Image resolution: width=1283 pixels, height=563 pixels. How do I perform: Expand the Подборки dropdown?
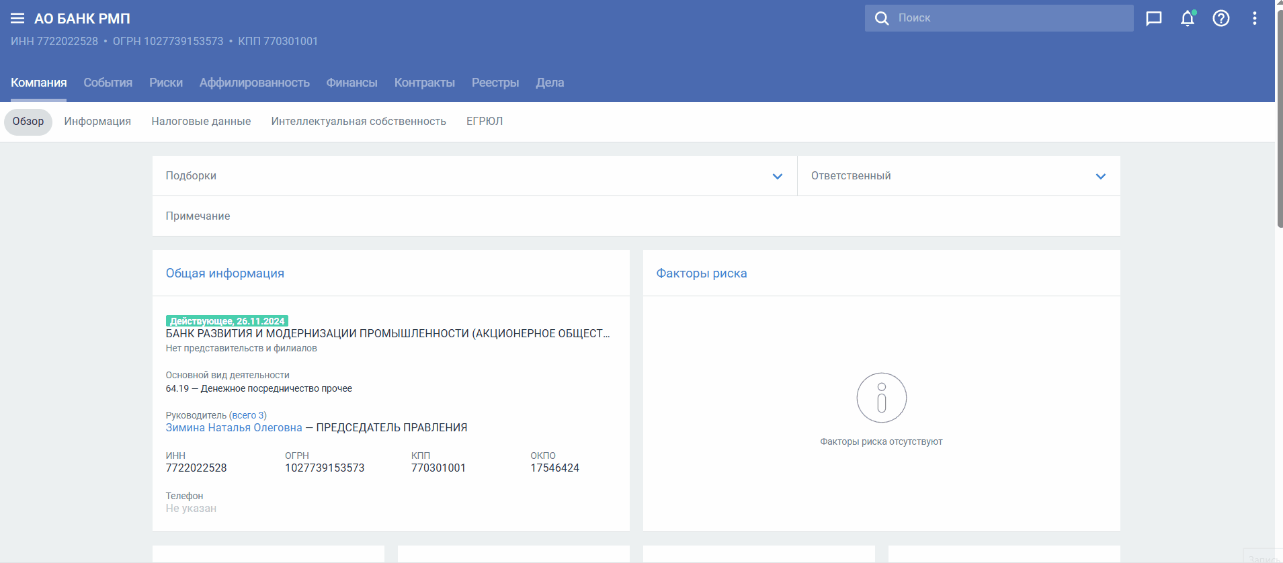777,176
